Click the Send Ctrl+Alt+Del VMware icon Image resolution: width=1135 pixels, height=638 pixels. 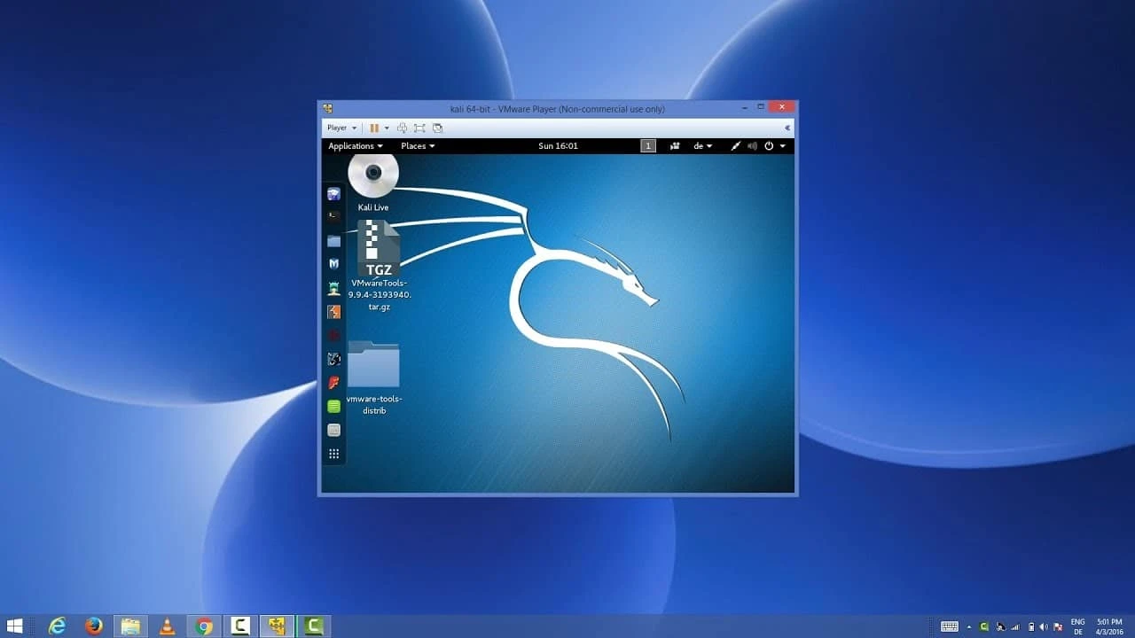coord(401,128)
